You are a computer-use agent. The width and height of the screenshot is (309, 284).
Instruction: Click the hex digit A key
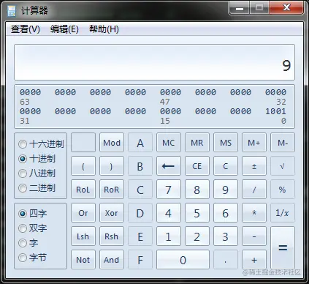point(140,143)
